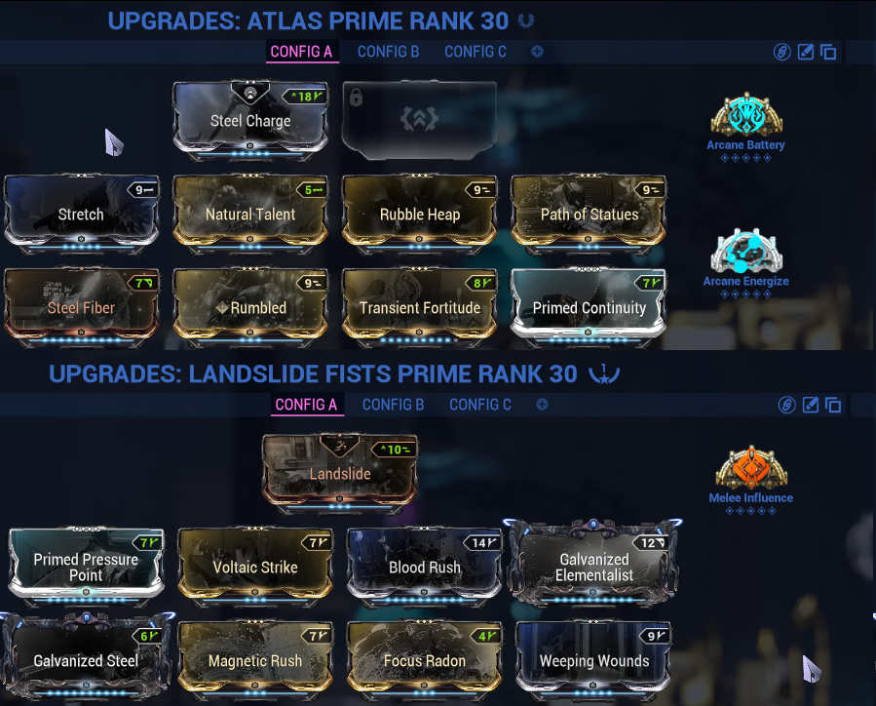
Task: Switch Atlas Prime to Config C tab
Action: click(476, 52)
